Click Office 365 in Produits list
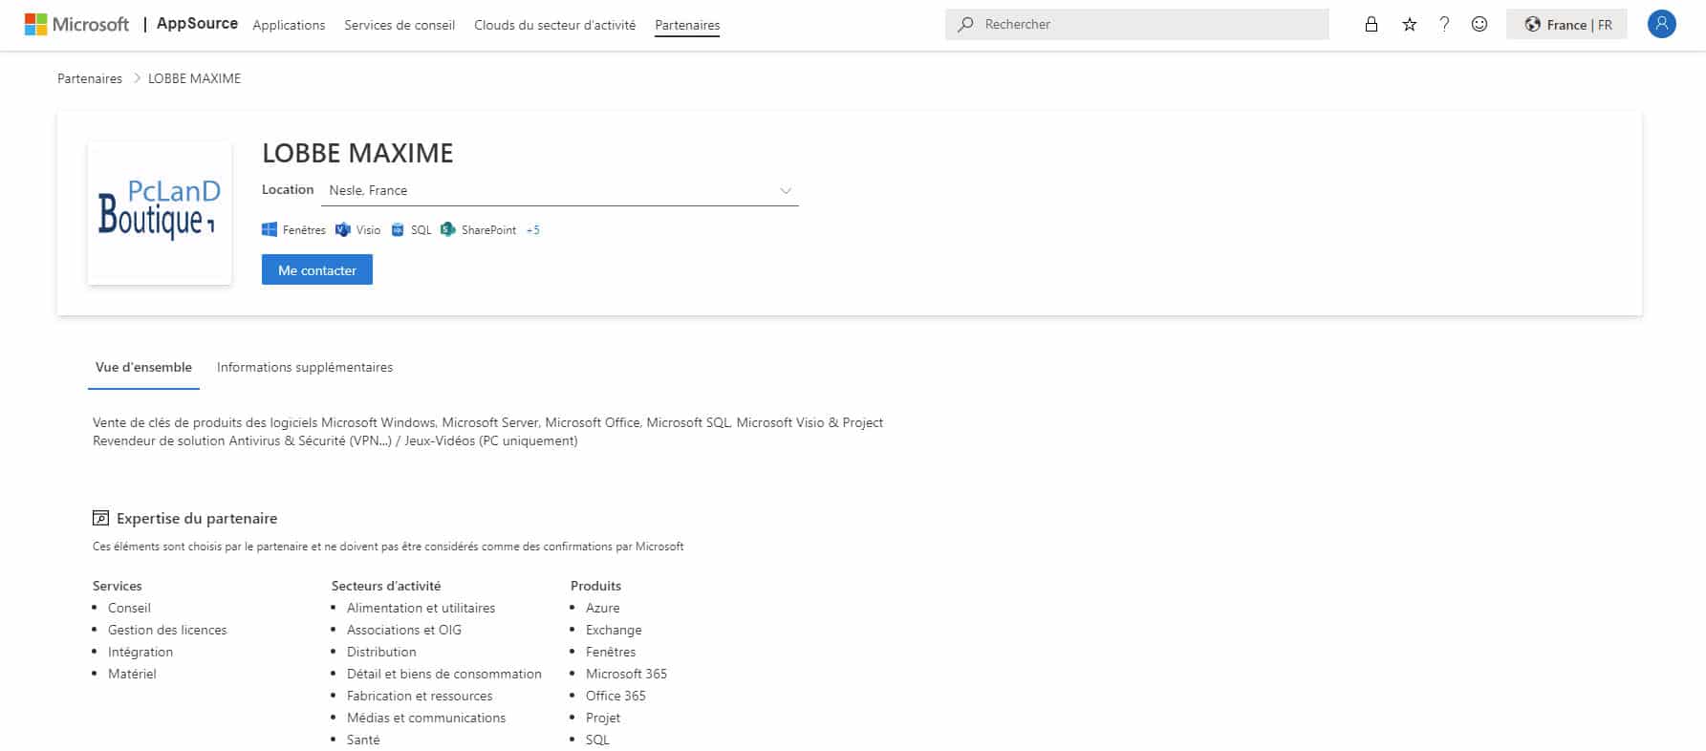The width and height of the screenshot is (1706, 751). pos(615,696)
